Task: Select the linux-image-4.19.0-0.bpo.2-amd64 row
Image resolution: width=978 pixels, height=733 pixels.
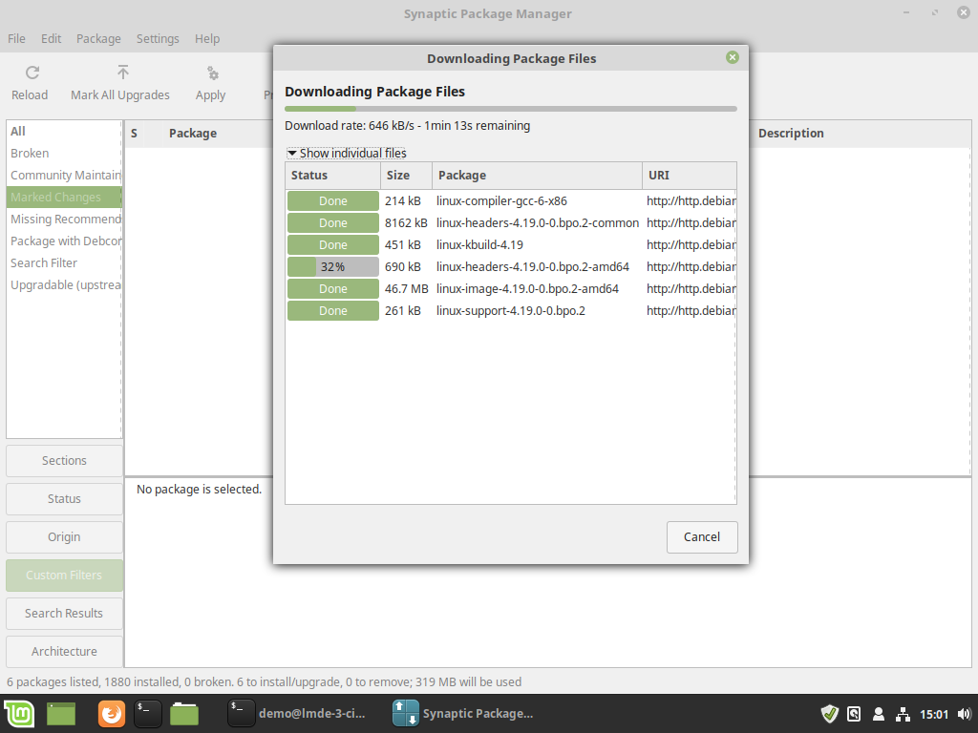Action: 511,288
